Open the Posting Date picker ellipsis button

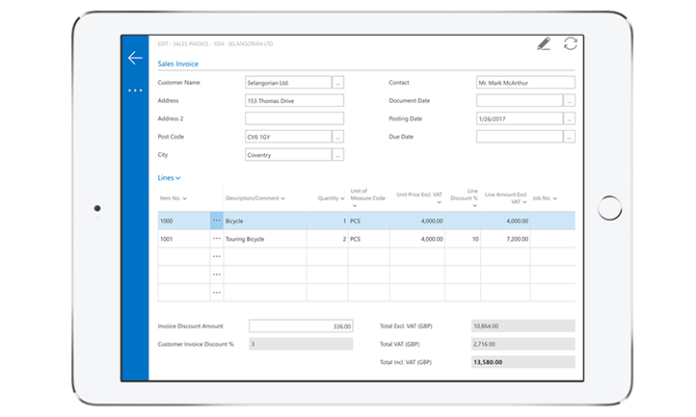tap(569, 118)
